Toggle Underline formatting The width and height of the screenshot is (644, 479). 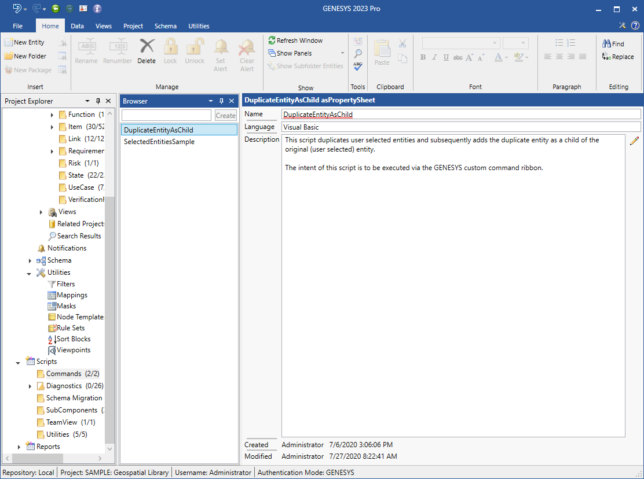point(446,57)
